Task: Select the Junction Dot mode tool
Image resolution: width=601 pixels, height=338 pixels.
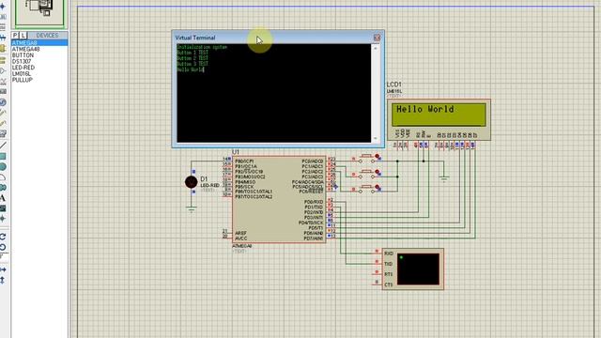Action: pyautogui.click(x=2, y=7)
